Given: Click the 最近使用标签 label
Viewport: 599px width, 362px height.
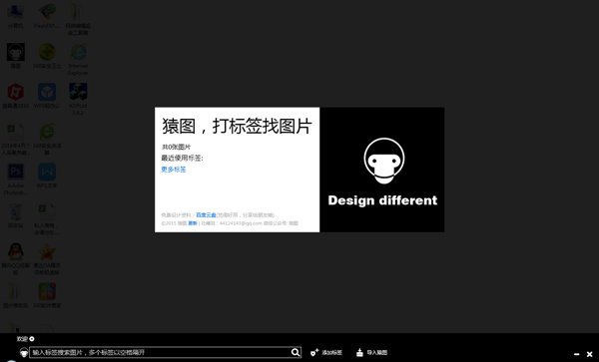Looking at the screenshot, I should point(183,158).
